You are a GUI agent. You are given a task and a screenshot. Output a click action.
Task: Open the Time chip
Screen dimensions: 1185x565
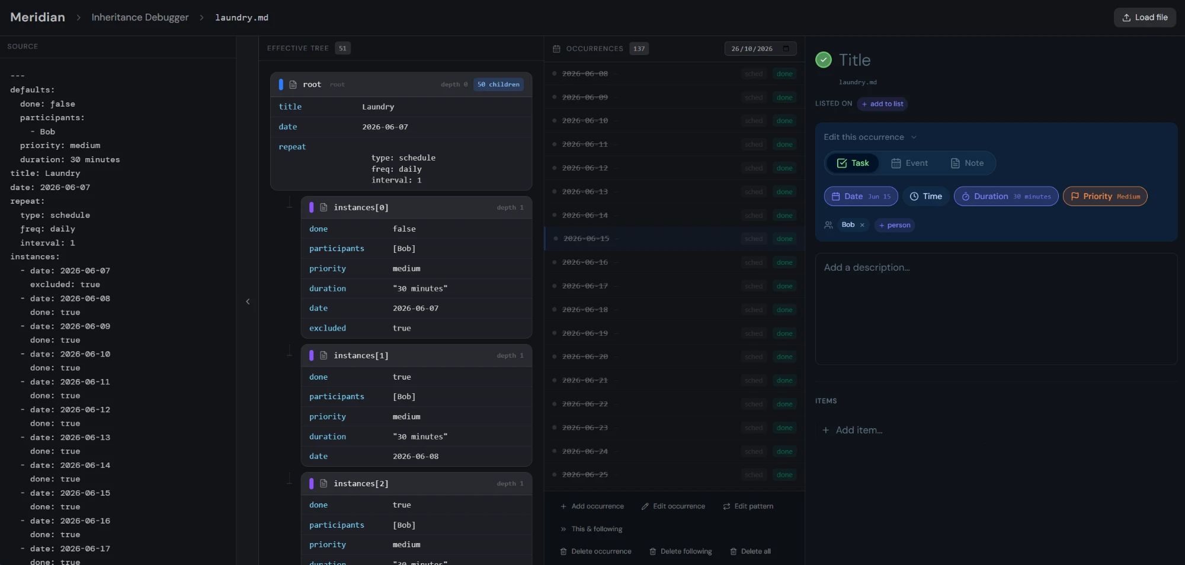click(926, 197)
